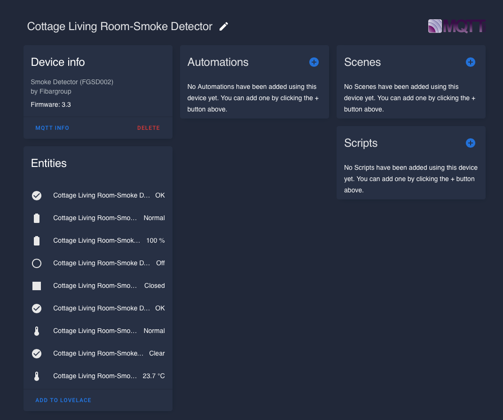503x420 pixels.
Task: Click the battery icon beside the 100 % entity
Action: tap(37, 241)
